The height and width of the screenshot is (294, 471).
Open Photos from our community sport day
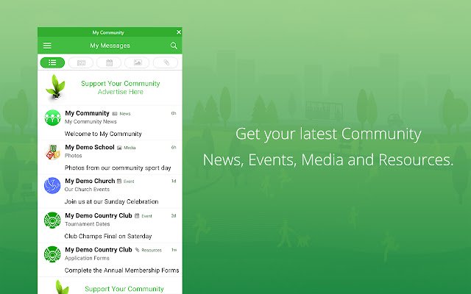click(118, 168)
